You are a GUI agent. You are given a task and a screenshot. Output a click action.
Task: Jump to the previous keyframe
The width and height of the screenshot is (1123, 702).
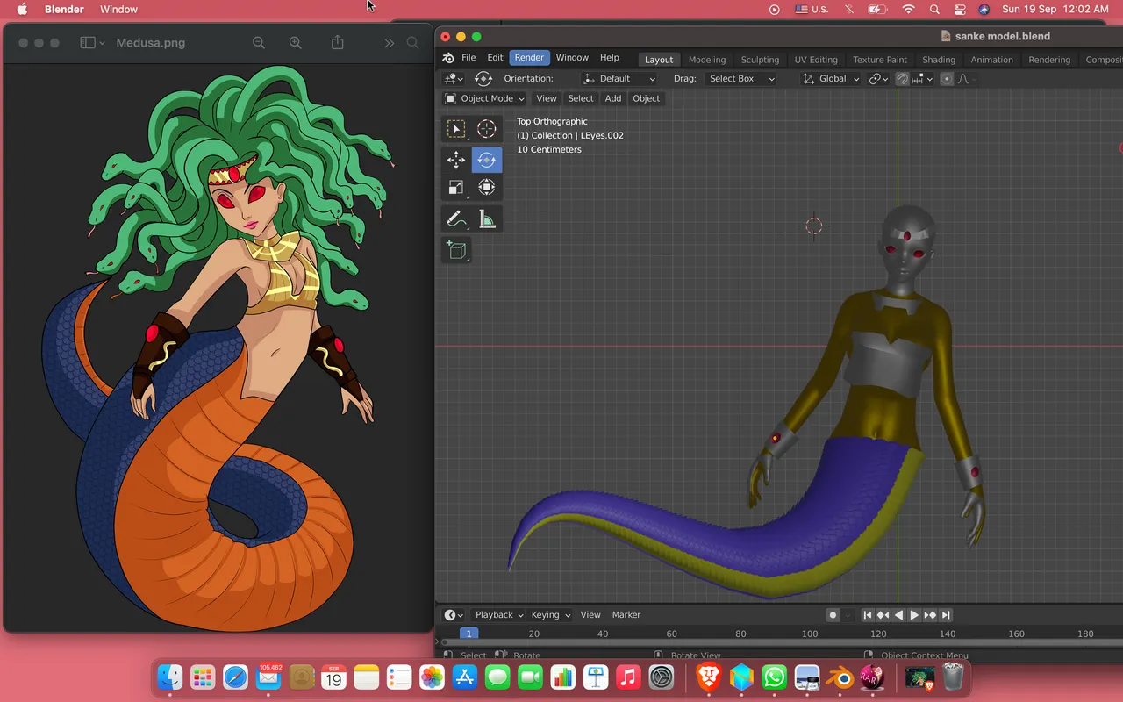[883, 615]
